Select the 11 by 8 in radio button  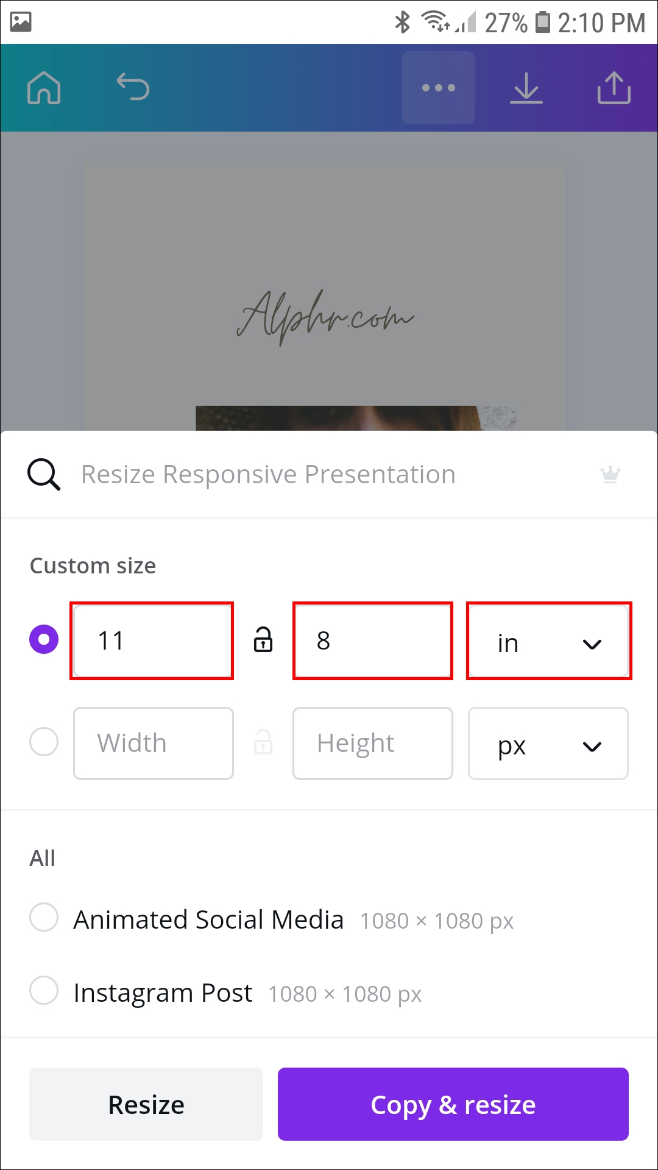click(x=44, y=640)
